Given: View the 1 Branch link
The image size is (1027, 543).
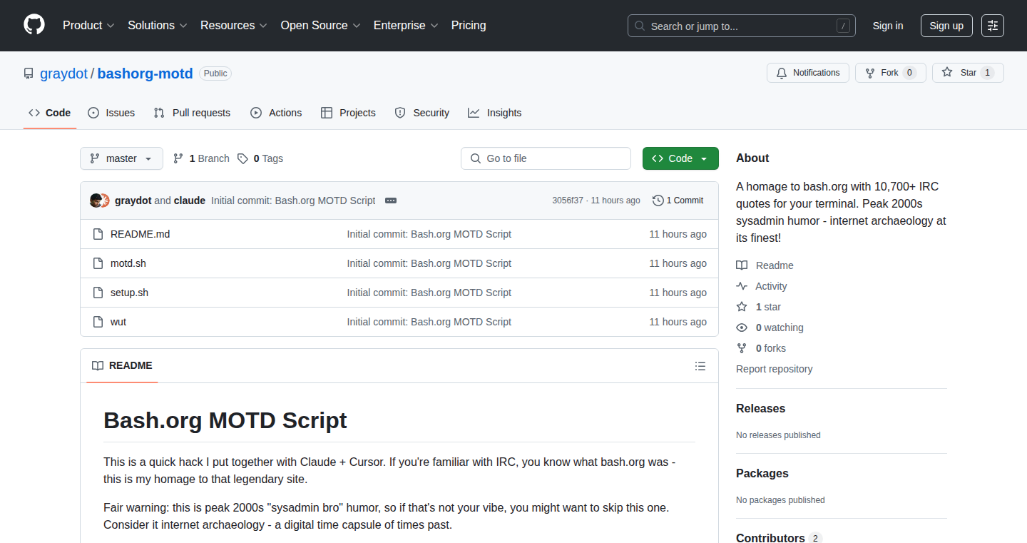Looking at the screenshot, I should tap(201, 158).
